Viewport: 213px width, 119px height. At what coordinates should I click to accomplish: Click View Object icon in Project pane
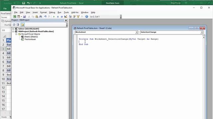click(x=18, y=25)
